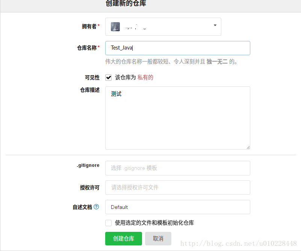Open the 自述文档 Default dropdown
301x251 pixels.
[x=178, y=207]
